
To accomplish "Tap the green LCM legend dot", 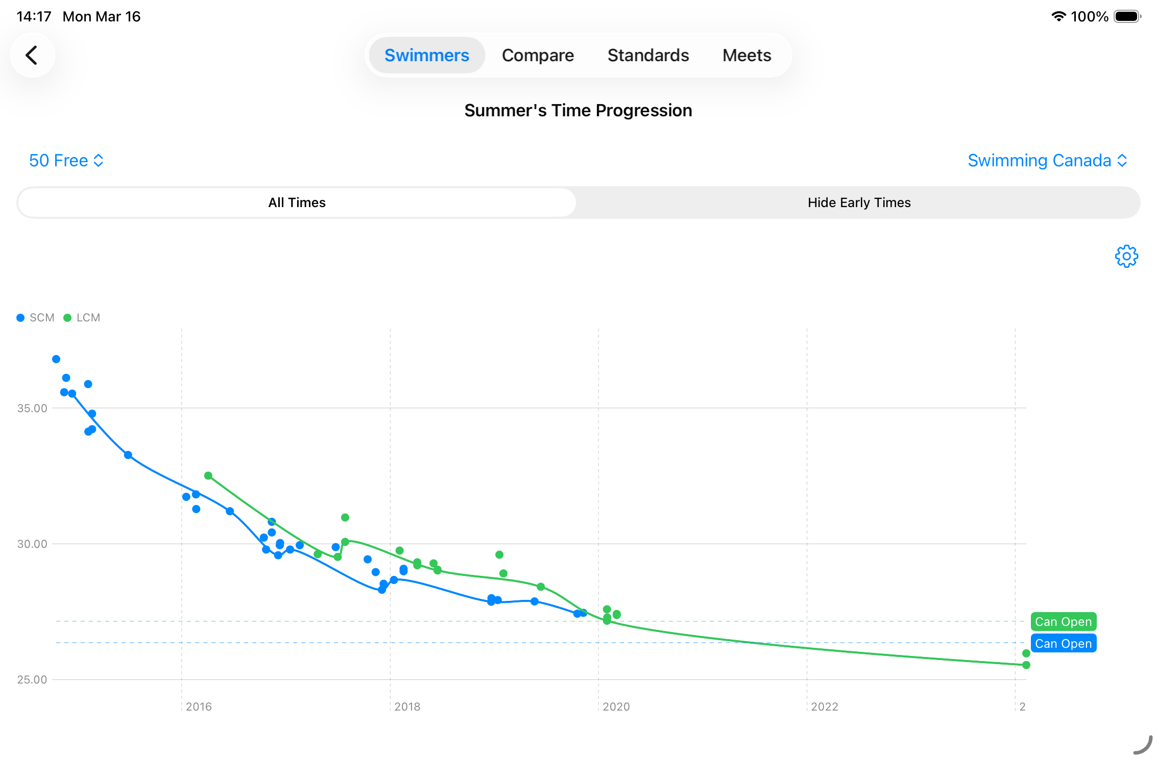I will coord(67,318).
